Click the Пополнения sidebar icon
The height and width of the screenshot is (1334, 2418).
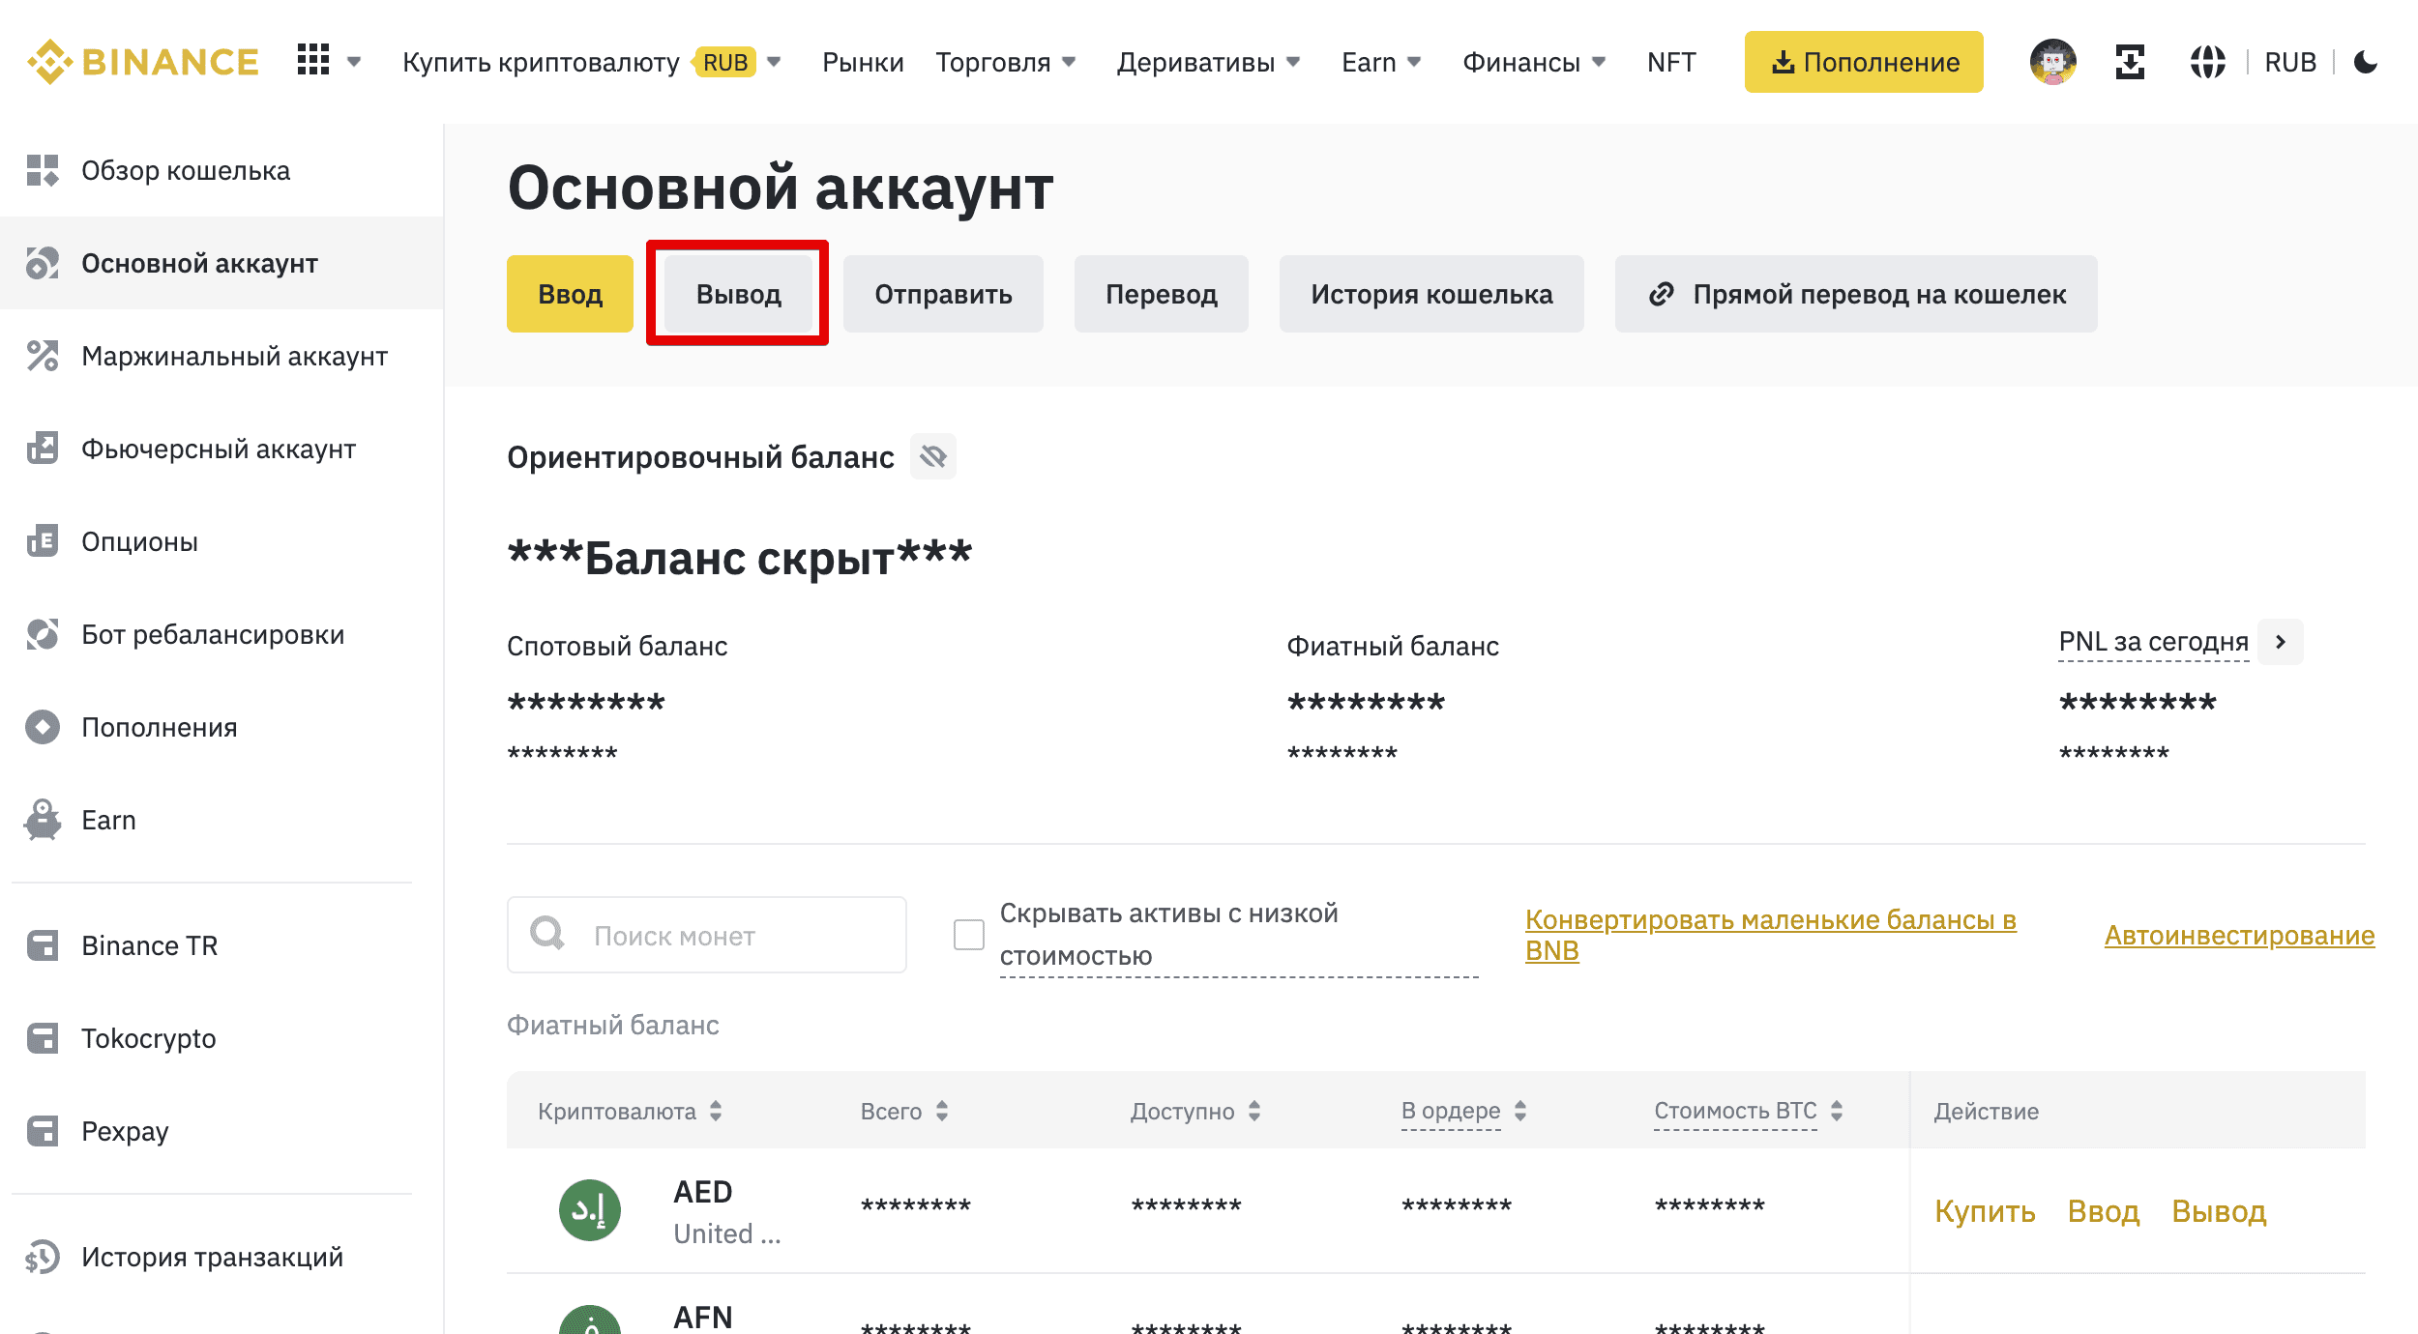(43, 727)
